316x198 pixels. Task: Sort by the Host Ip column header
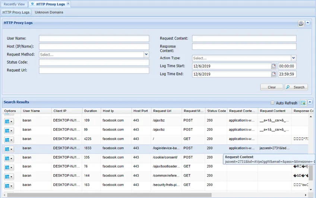click(116, 111)
